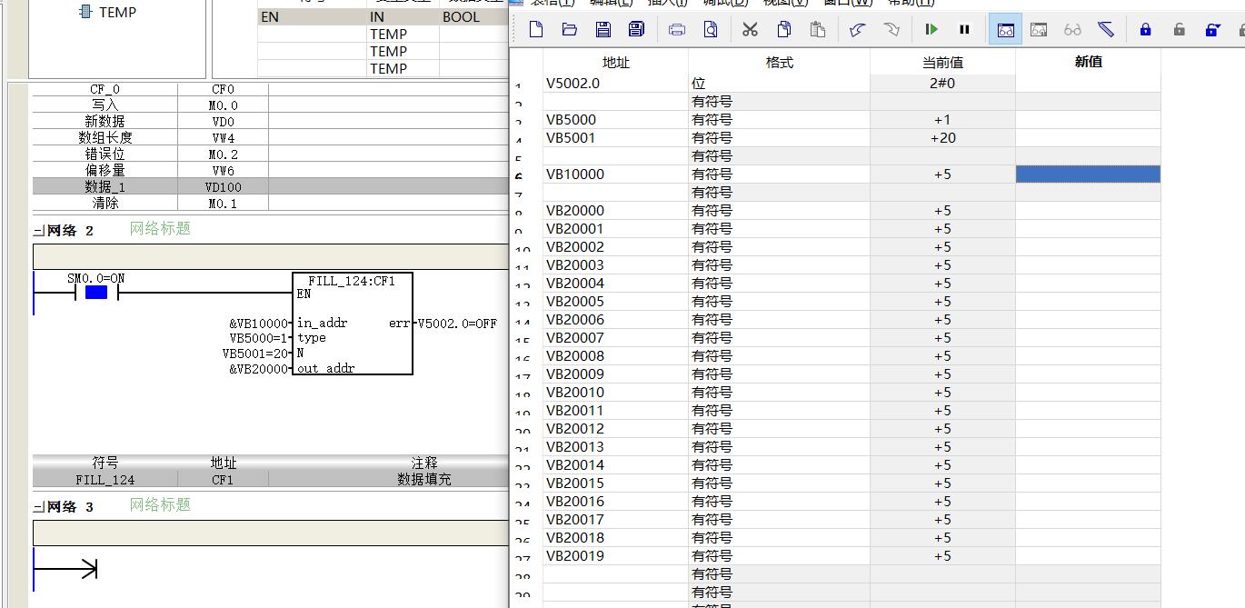Image resolution: width=1245 pixels, height=608 pixels.
Task: Click the VB5001=20 N parameter
Action: click(x=256, y=353)
